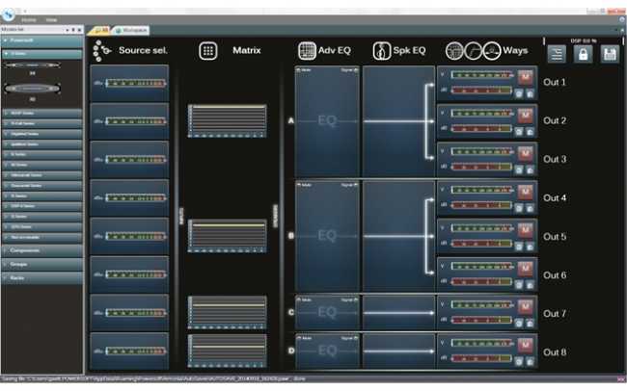This screenshot has width=627, height=391.
Task: Click the slim X Series rack unit thumbnail
Action: (33, 65)
